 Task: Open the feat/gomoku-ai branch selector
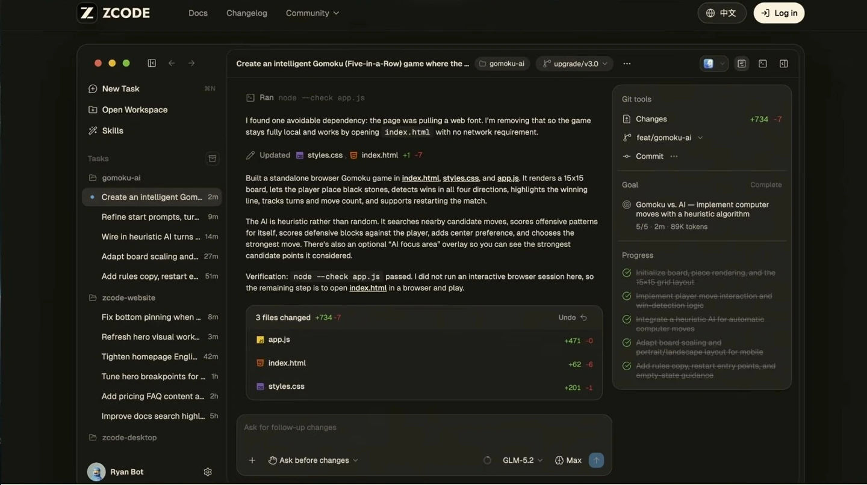[663, 138]
